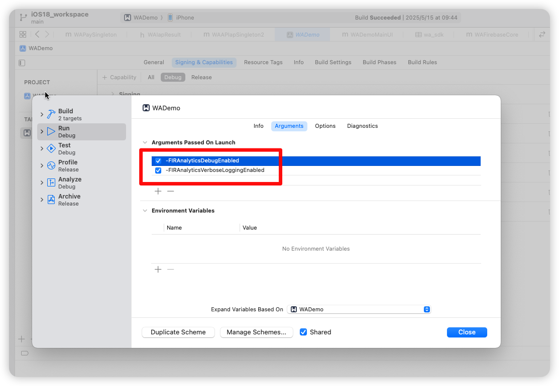
Task: Expand the Analyze action chevron
Action: pyautogui.click(x=42, y=182)
